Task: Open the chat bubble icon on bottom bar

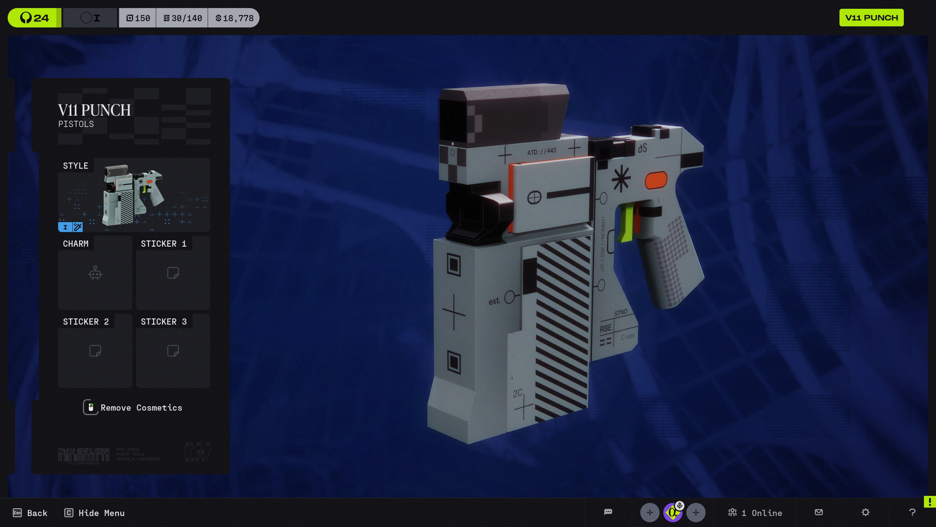Action: pos(608,512)
